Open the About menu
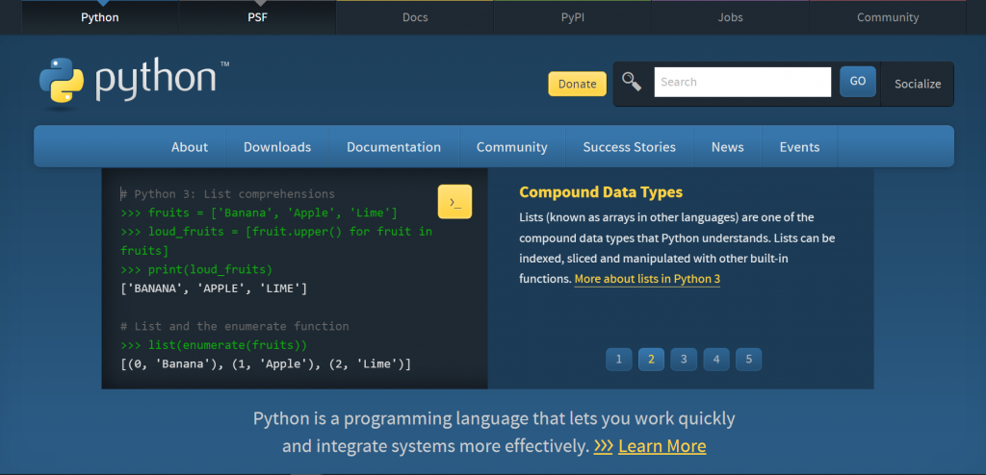The height and width of the screenshot is (475, 986). pos(190,147)
